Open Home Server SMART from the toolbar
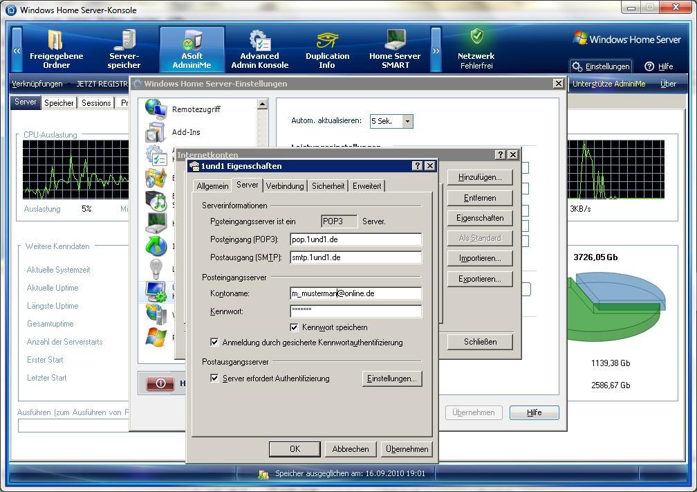 coord(395,49)
